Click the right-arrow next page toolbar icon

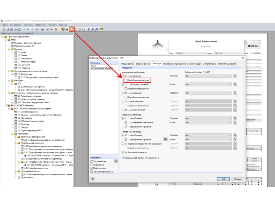(x=28, y=29)
